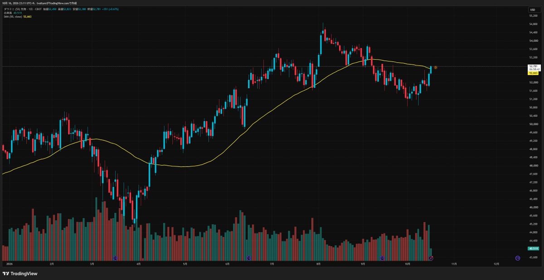Screen dimensions: 544x280
Task: Click the 11月 label on time axis
Action: (454, 263)
